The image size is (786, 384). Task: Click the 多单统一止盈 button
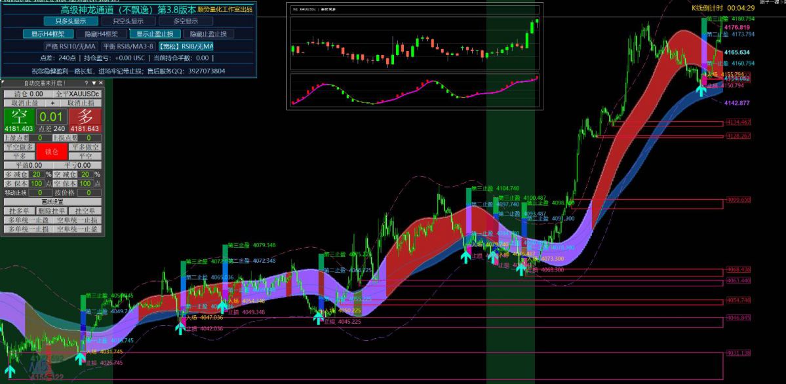pos(28,220)
